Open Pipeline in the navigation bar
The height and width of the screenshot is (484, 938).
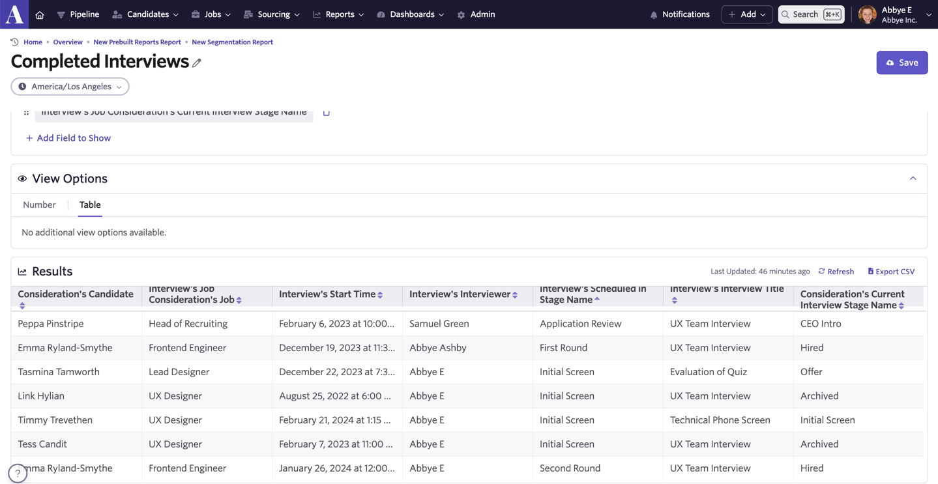(x=78, y=14)
